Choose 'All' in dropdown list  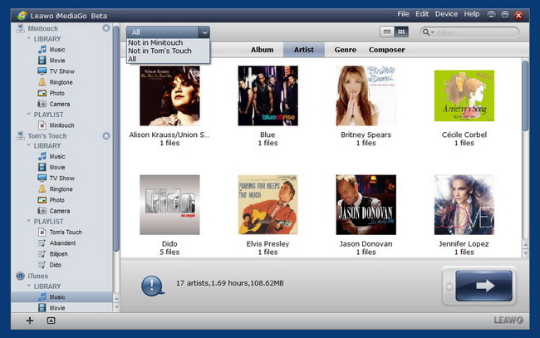tap(132, 59)
